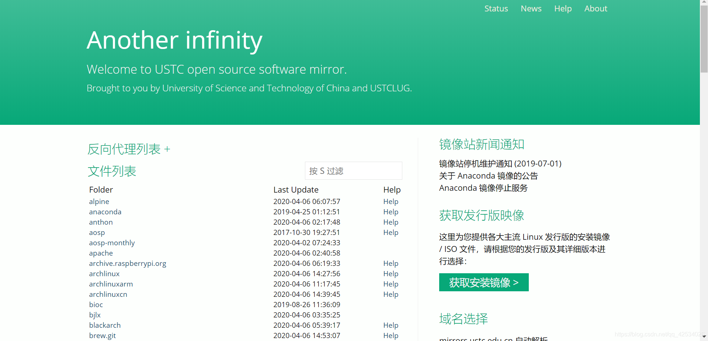Screen dimensions: 708x341
Task: Open Help for archive.raspberrypi.org row
Action: pos(391,263)
